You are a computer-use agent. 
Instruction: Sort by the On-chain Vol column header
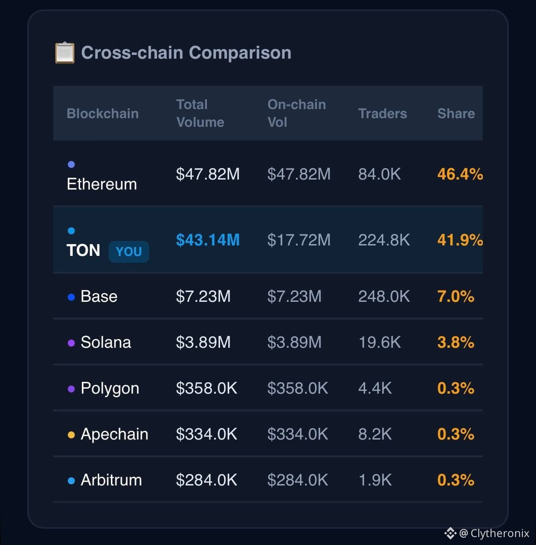296,113
